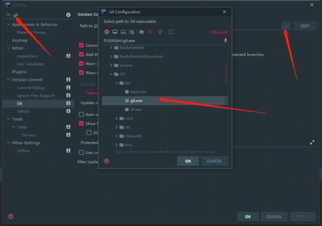Expand the eclipse folder
The image size is (322, 226).
[x=111, y=65]
